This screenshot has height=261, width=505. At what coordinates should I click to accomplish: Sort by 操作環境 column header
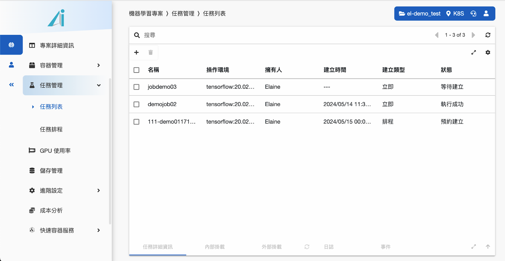click(218, 70)
